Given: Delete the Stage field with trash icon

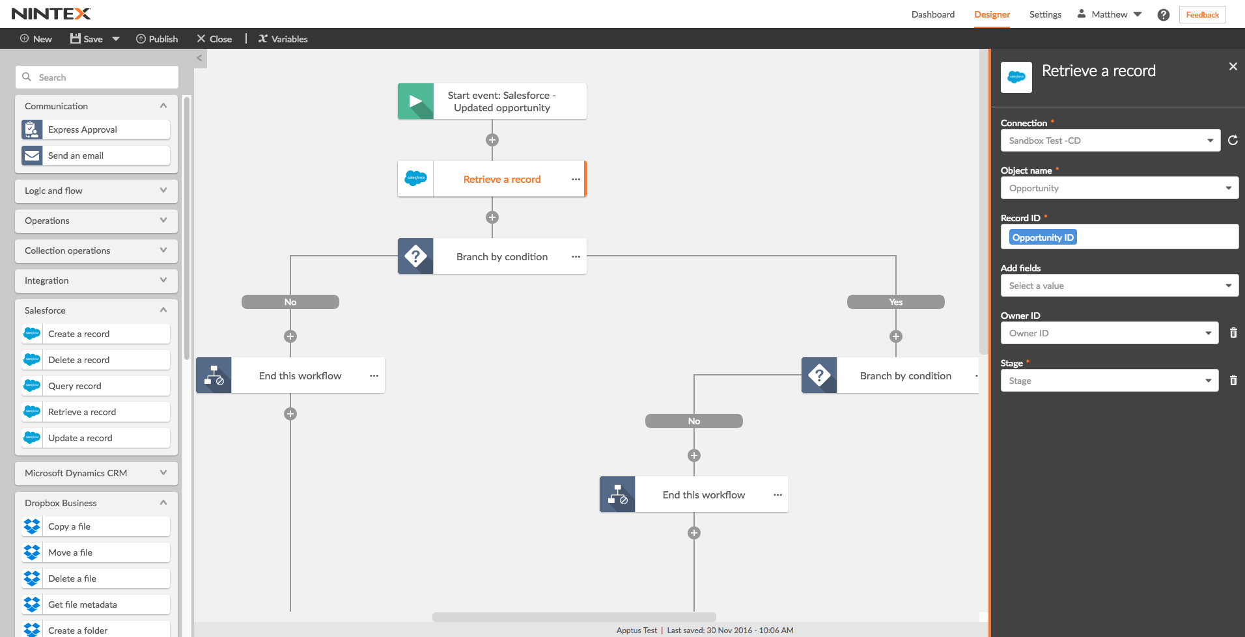Looking at the screenshot, I should click(x=1233, y=381).
